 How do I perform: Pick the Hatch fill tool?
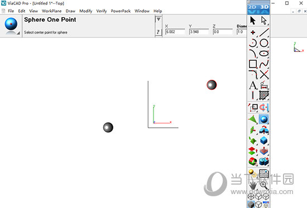point(264,96)
